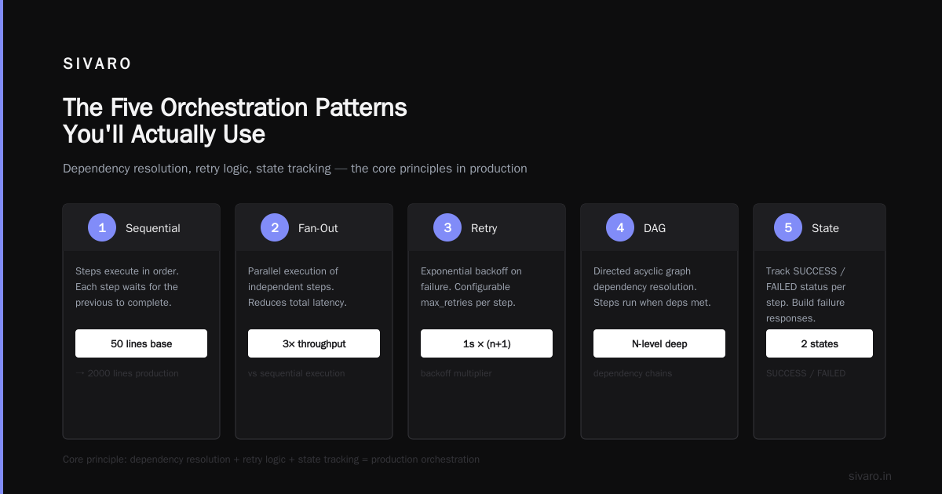
Task: Click the number 1 circle badge
Action: coord(102,228)
